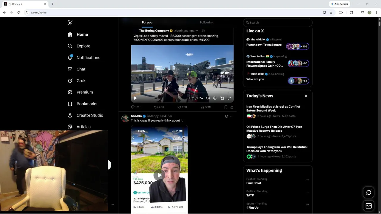Like the Boring Company post
The image size is (381, 214).
click(182, 107)
